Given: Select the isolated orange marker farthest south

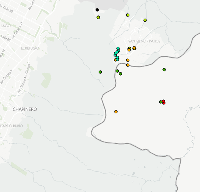Looking at the screenshot, I should pos(116,112).
